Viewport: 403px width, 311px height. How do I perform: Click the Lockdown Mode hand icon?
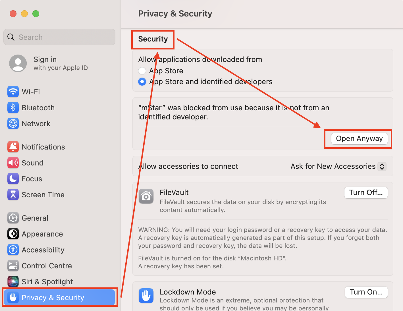point(146,295)
